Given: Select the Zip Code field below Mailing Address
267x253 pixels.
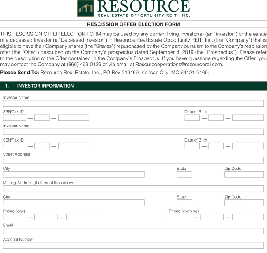Looking at the screenshot, I should click(244, 203).
